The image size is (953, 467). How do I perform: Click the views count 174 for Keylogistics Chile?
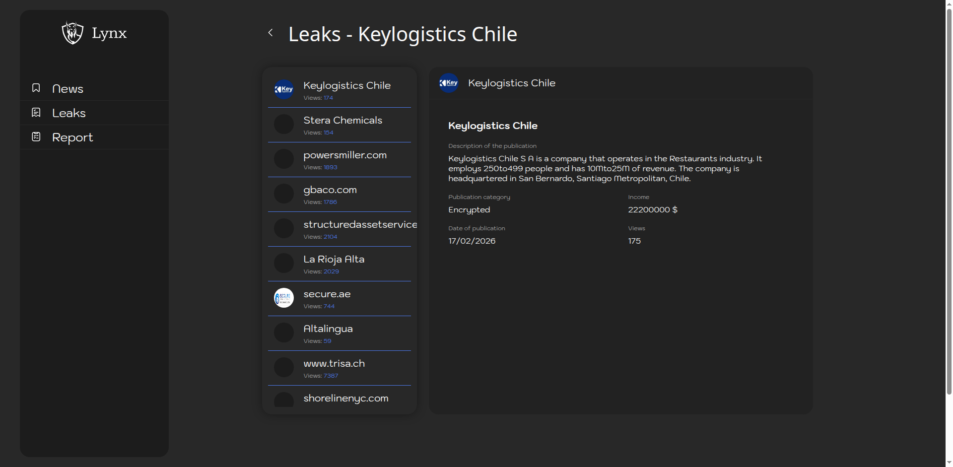coord(329,98)
